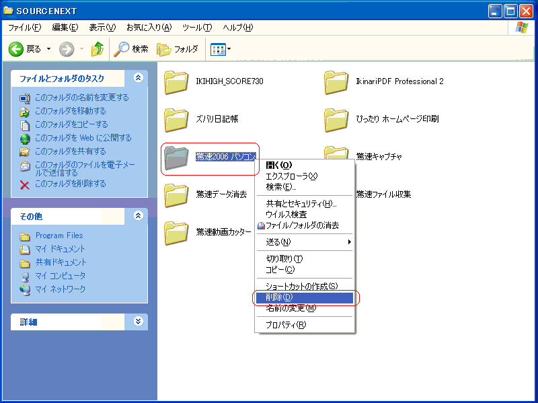Open the ヘルプ(H) menu

point(238,28)
